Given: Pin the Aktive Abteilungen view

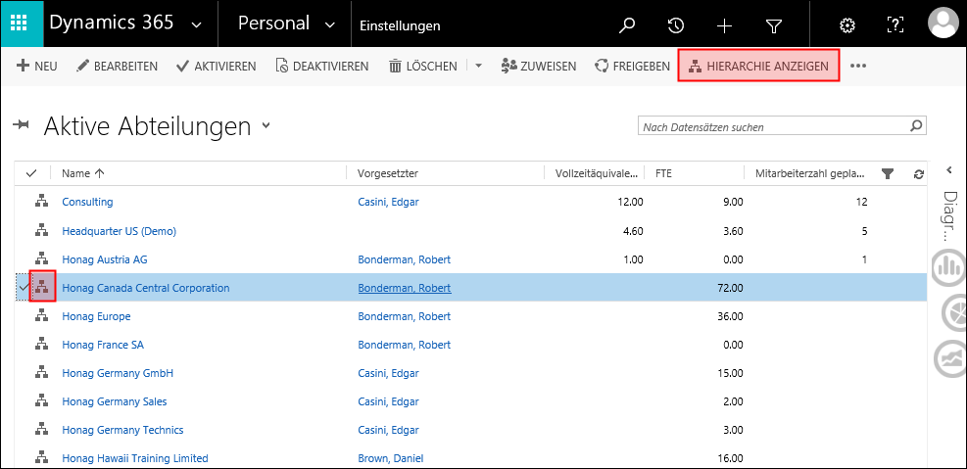Looking at the screenshot, I should (22, 125).
